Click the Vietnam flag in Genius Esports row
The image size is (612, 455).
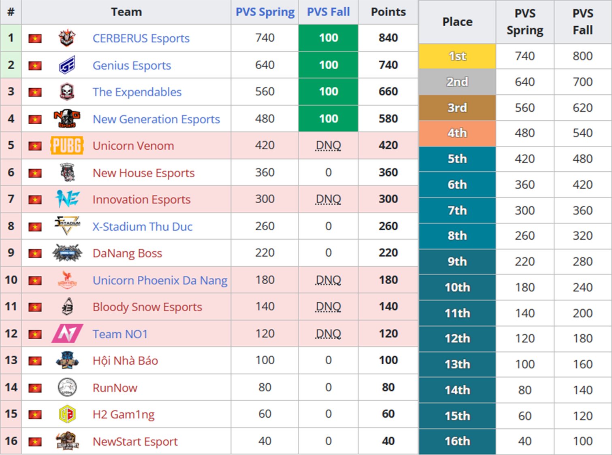35,66
